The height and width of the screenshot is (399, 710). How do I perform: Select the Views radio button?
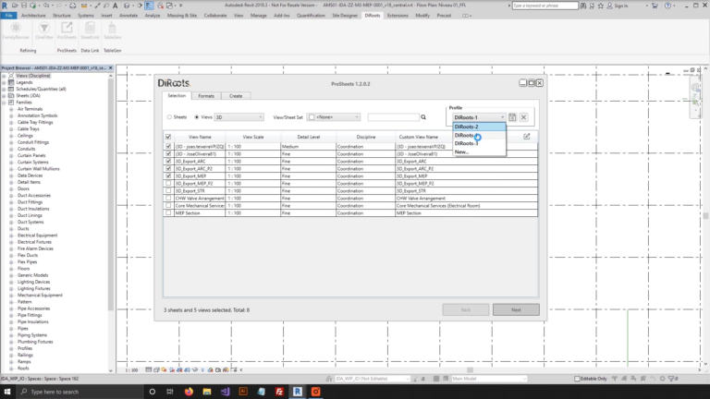[197, 117]
